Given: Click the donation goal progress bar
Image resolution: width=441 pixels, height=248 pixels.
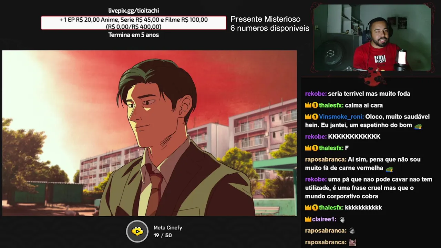Looking at the screenshot, I should pos(134,23).
